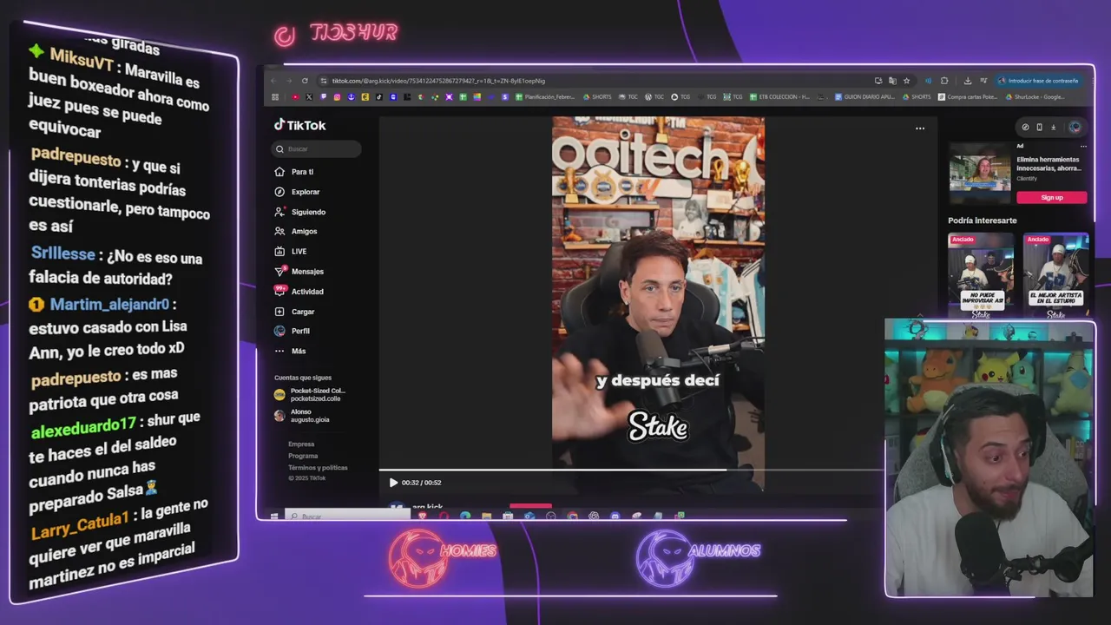
Task: Click the tiktok.com address bar
Action: 590,81
